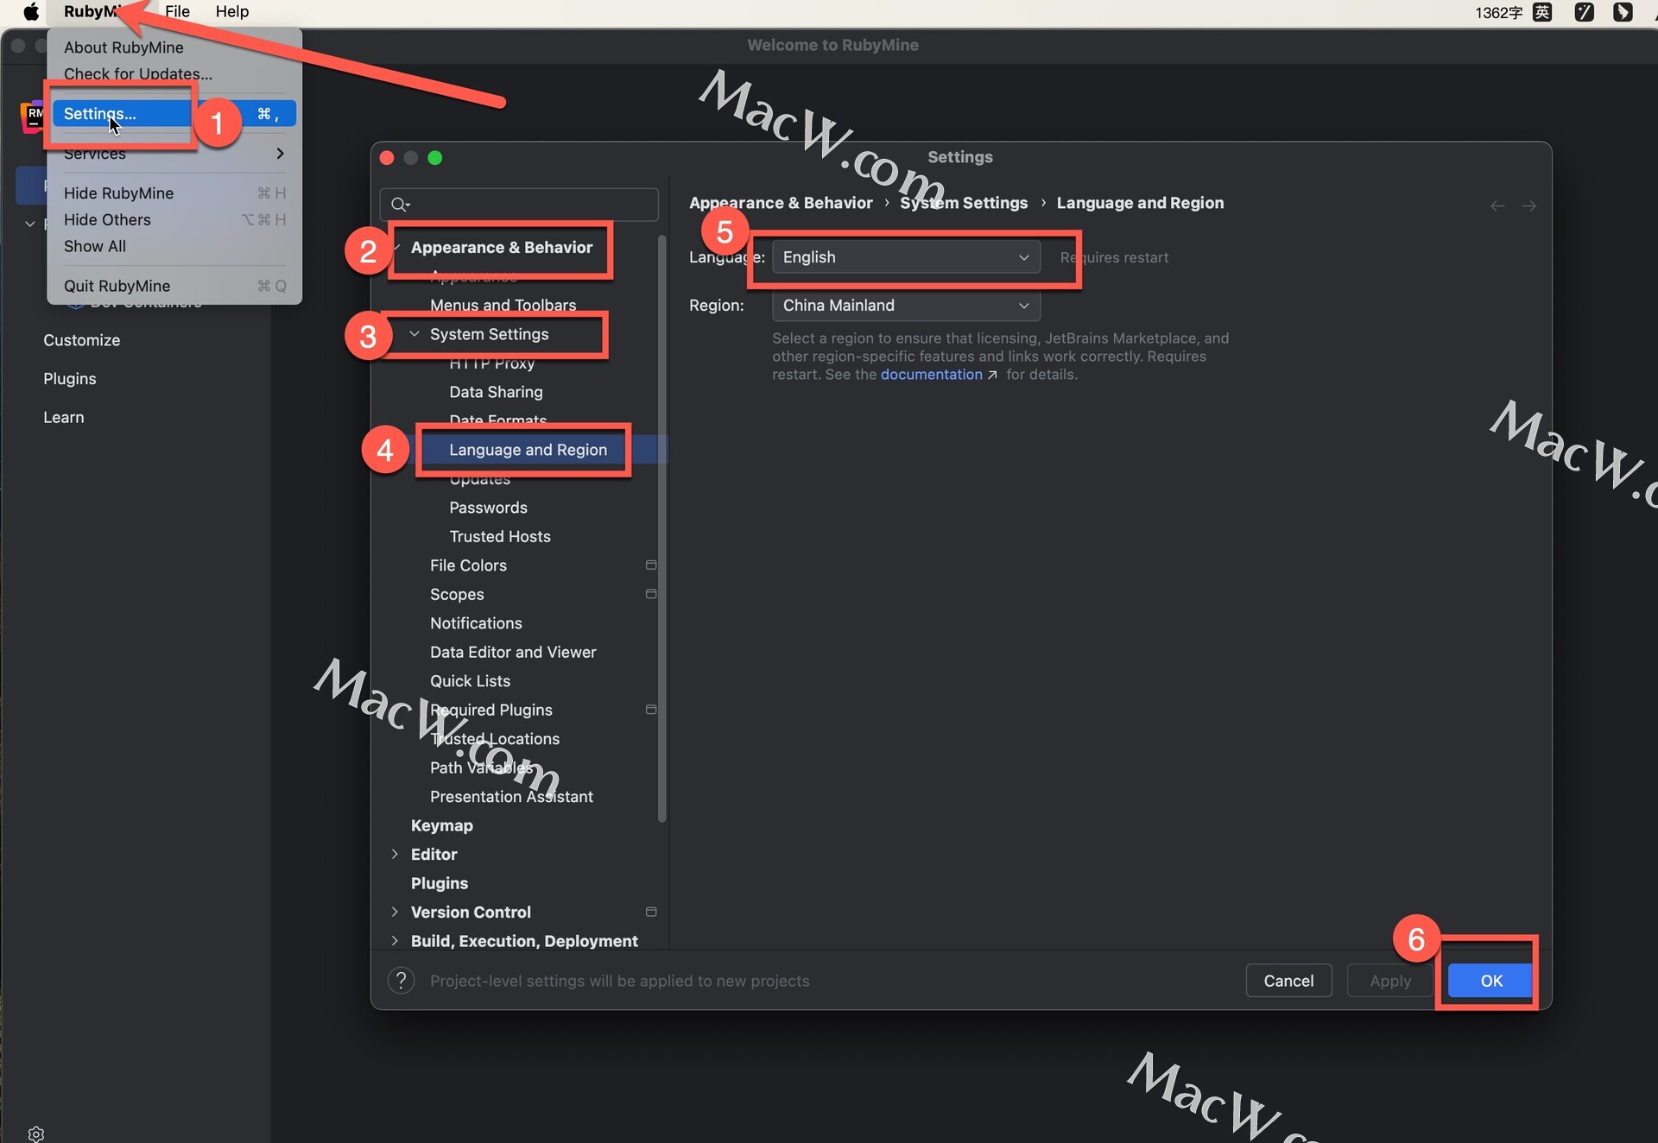Open the documentation link
This screenshot has width=1658, height=1143.
coord(932,375)
